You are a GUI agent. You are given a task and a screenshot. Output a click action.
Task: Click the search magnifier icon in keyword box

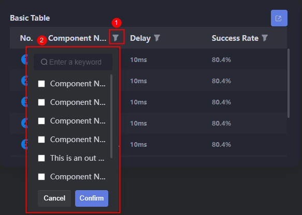coord(44,62)
